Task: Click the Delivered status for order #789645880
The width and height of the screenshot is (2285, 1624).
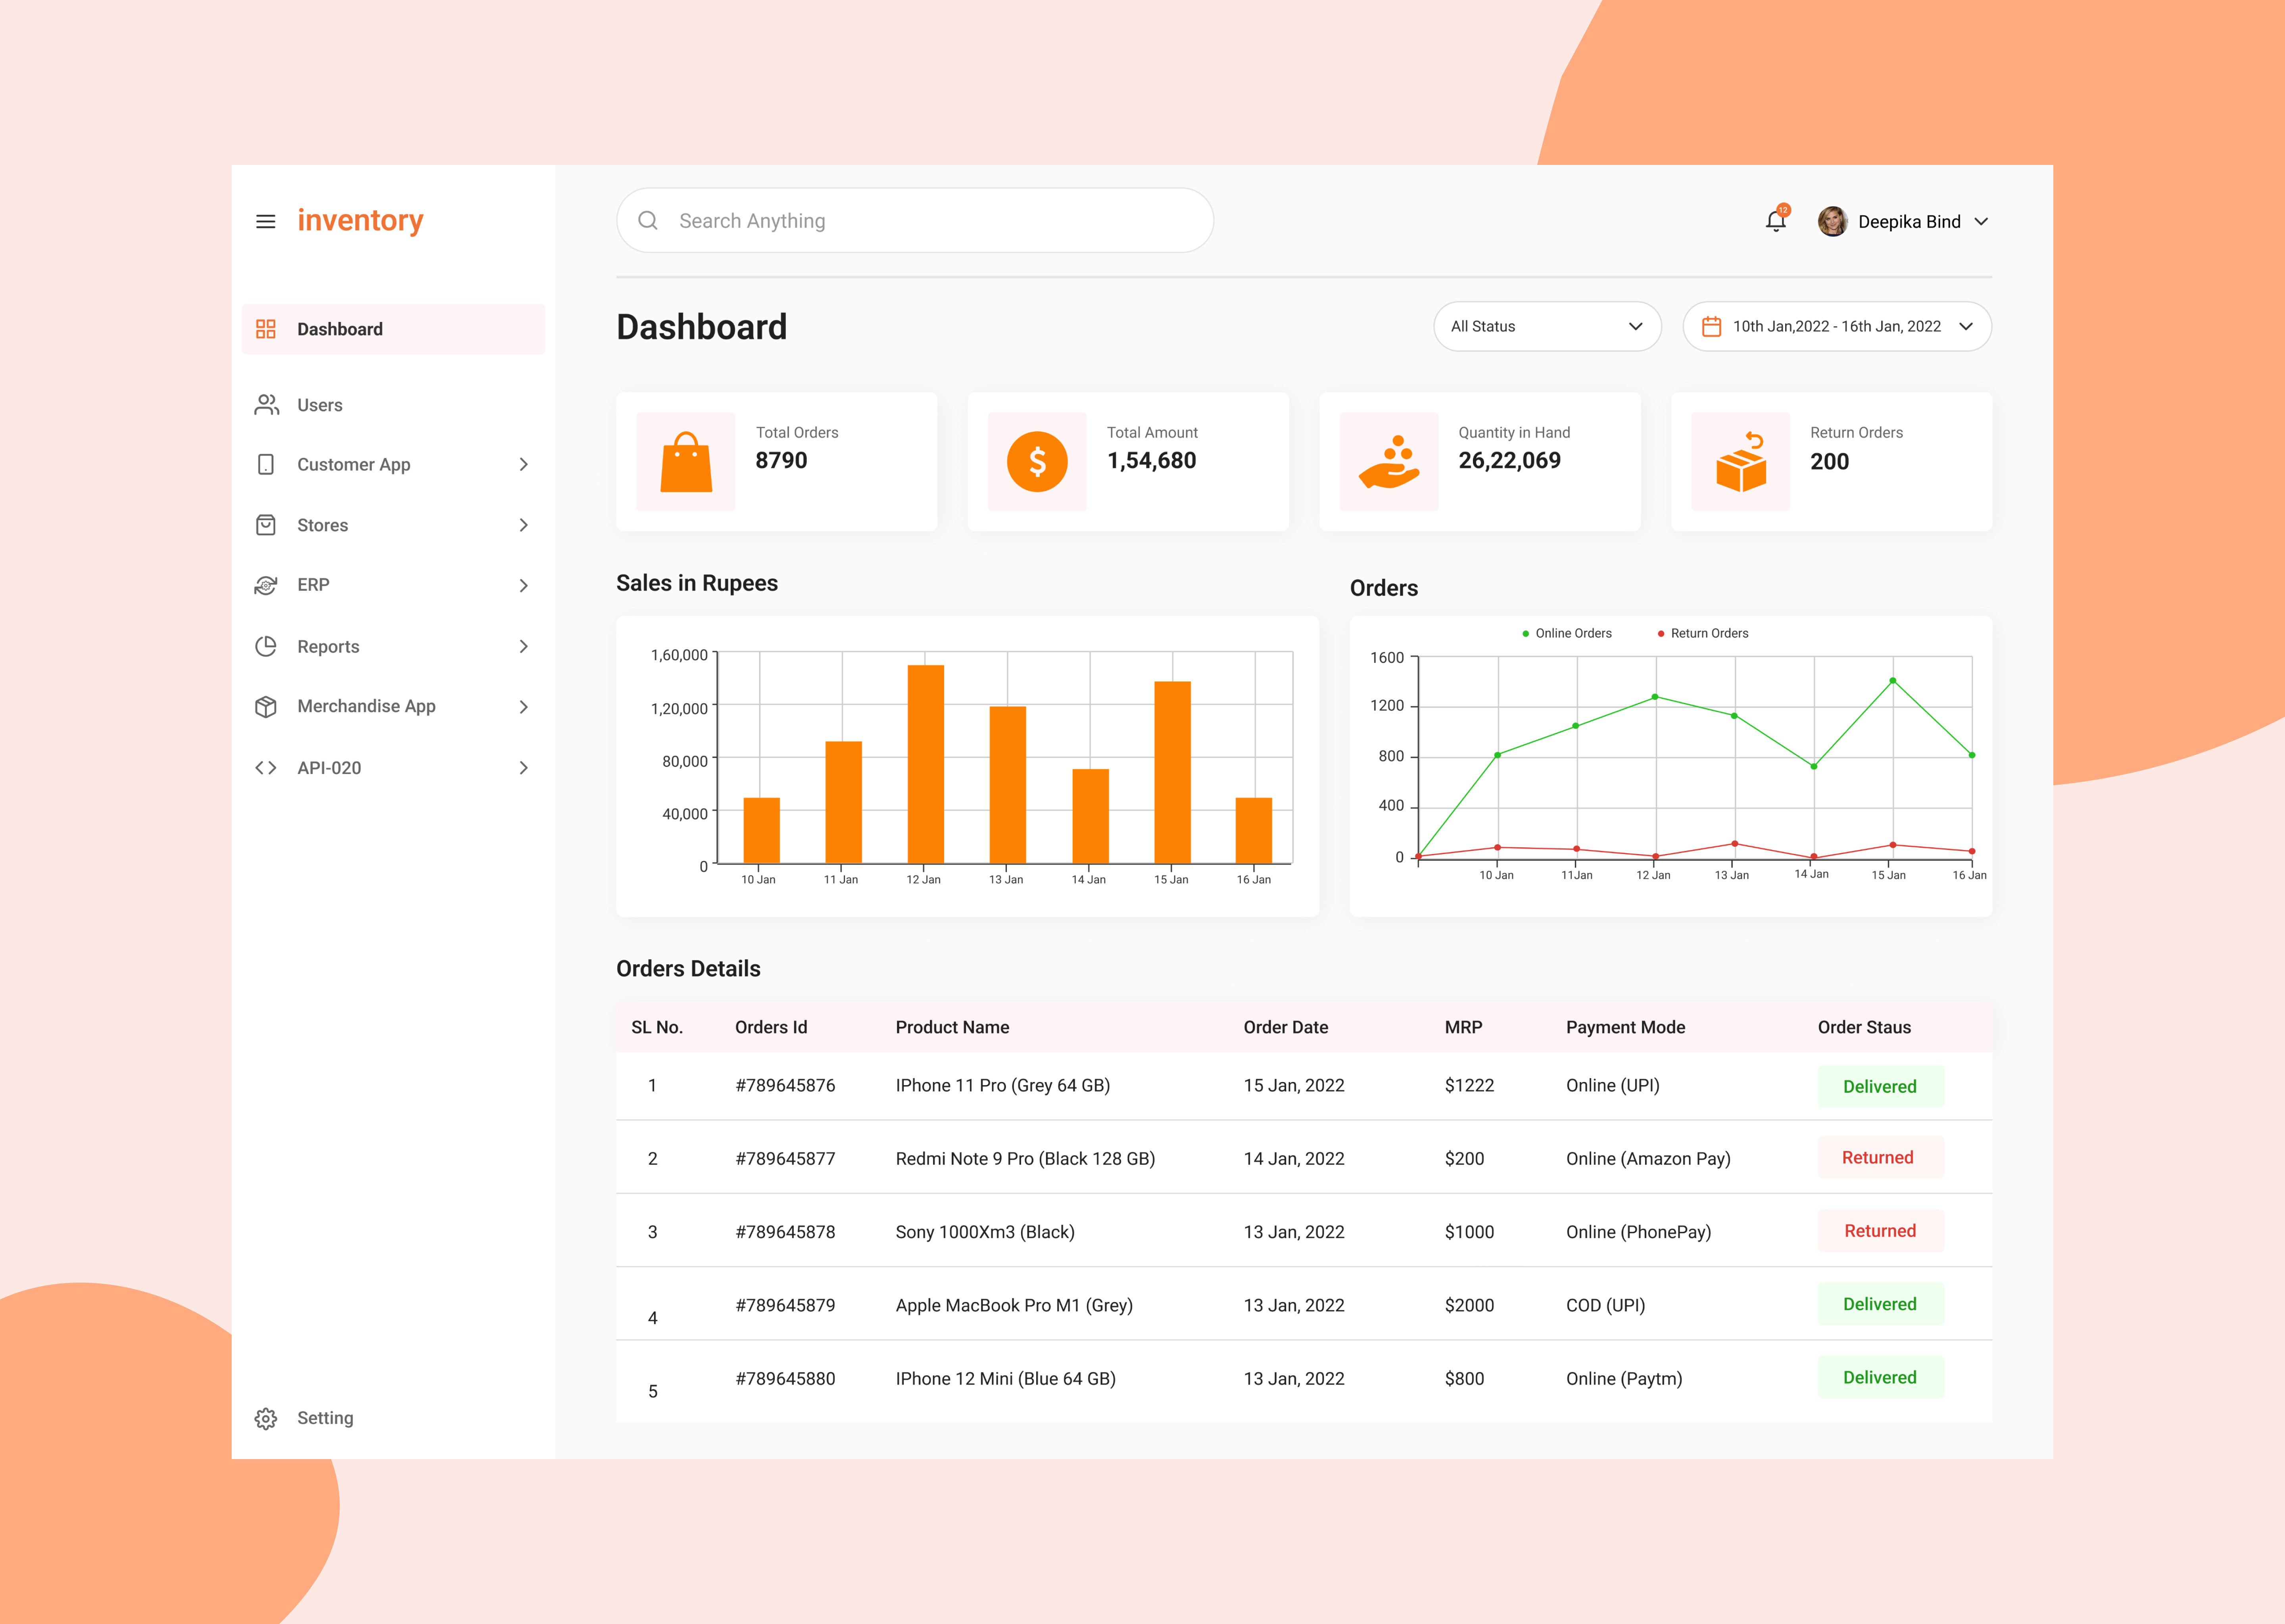Action: [1880, 1377]
